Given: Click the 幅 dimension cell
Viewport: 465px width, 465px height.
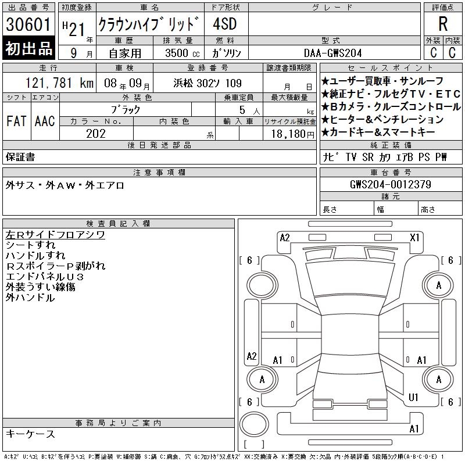Looking at the screenshot, I should click(x=396, y=209).
